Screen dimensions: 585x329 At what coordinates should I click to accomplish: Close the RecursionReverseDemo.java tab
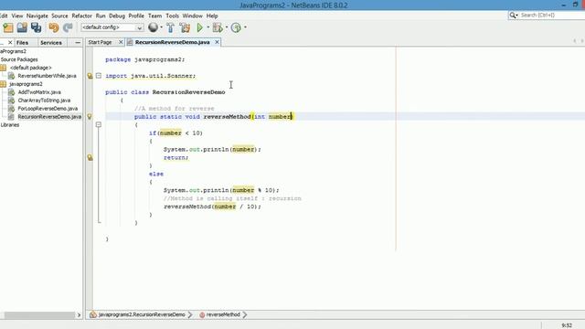[x=217, y=42]
